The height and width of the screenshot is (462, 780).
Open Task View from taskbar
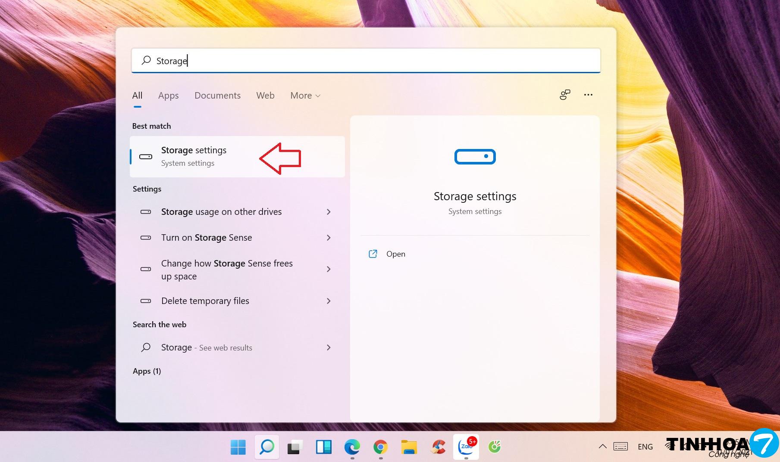[295, 447]
